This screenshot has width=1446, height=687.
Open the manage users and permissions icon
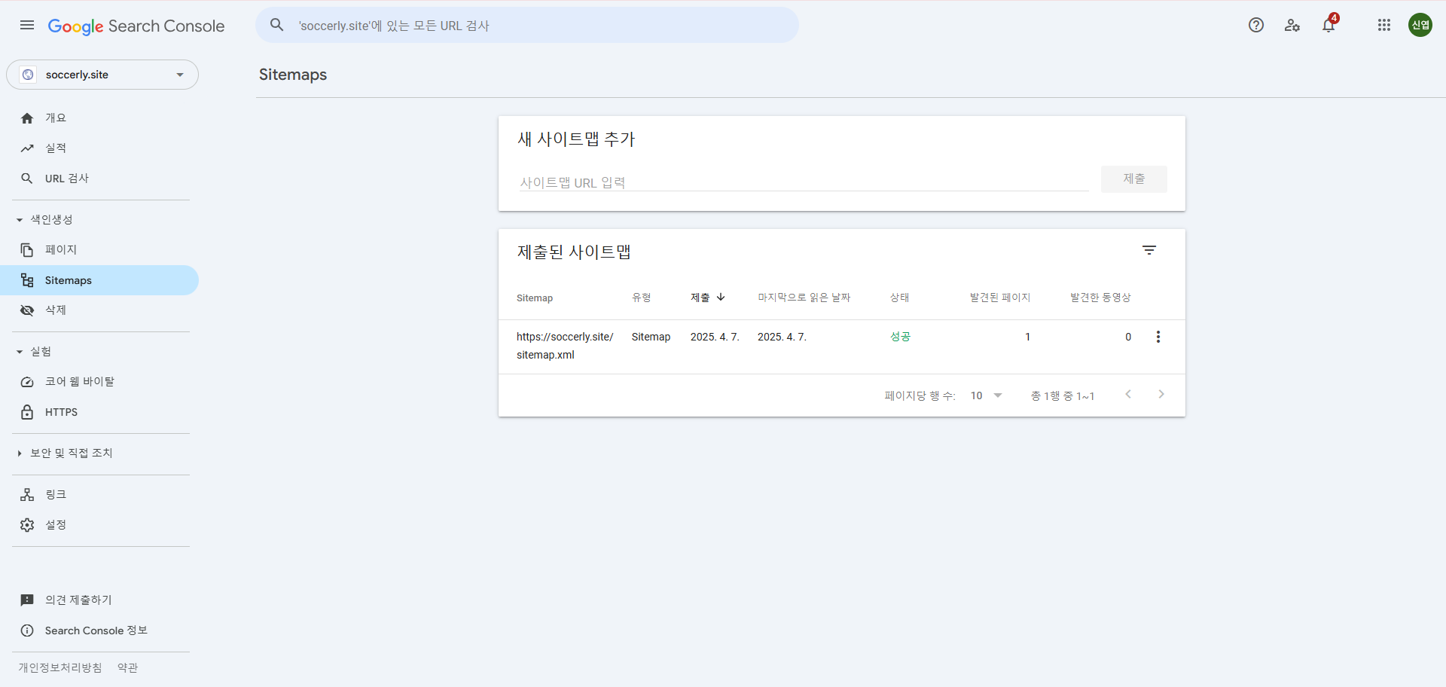click(x=1292, y=26)
